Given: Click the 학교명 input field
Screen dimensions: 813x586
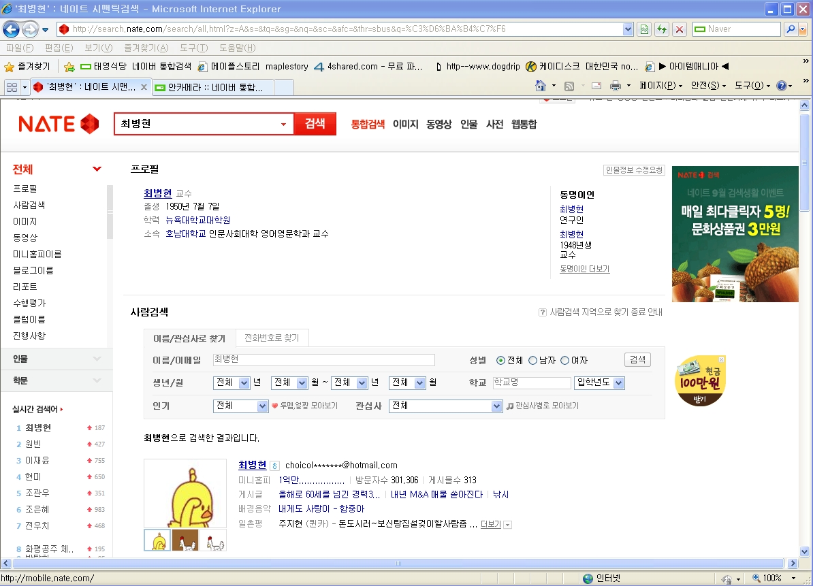Looking at the screenshot, I should coord(532,383).
